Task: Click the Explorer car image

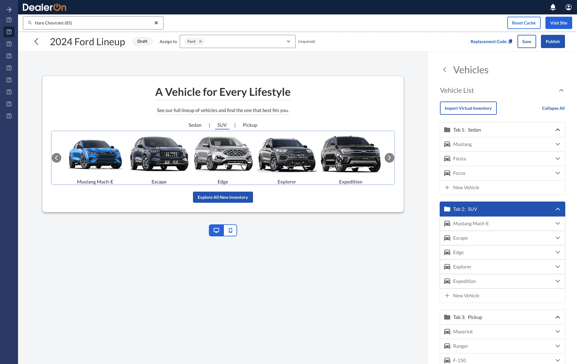Action: click(x=287, y=154)
